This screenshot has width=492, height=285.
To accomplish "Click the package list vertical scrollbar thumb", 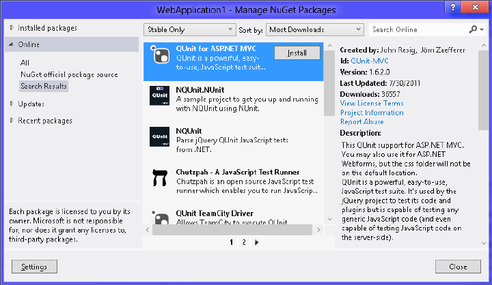I will (x=329, y=82).
